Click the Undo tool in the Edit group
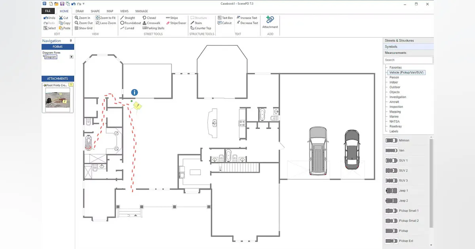 point(49,18)
